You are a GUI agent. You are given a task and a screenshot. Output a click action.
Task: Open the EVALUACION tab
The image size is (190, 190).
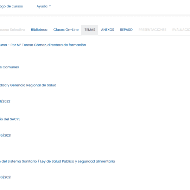(181, 30)
